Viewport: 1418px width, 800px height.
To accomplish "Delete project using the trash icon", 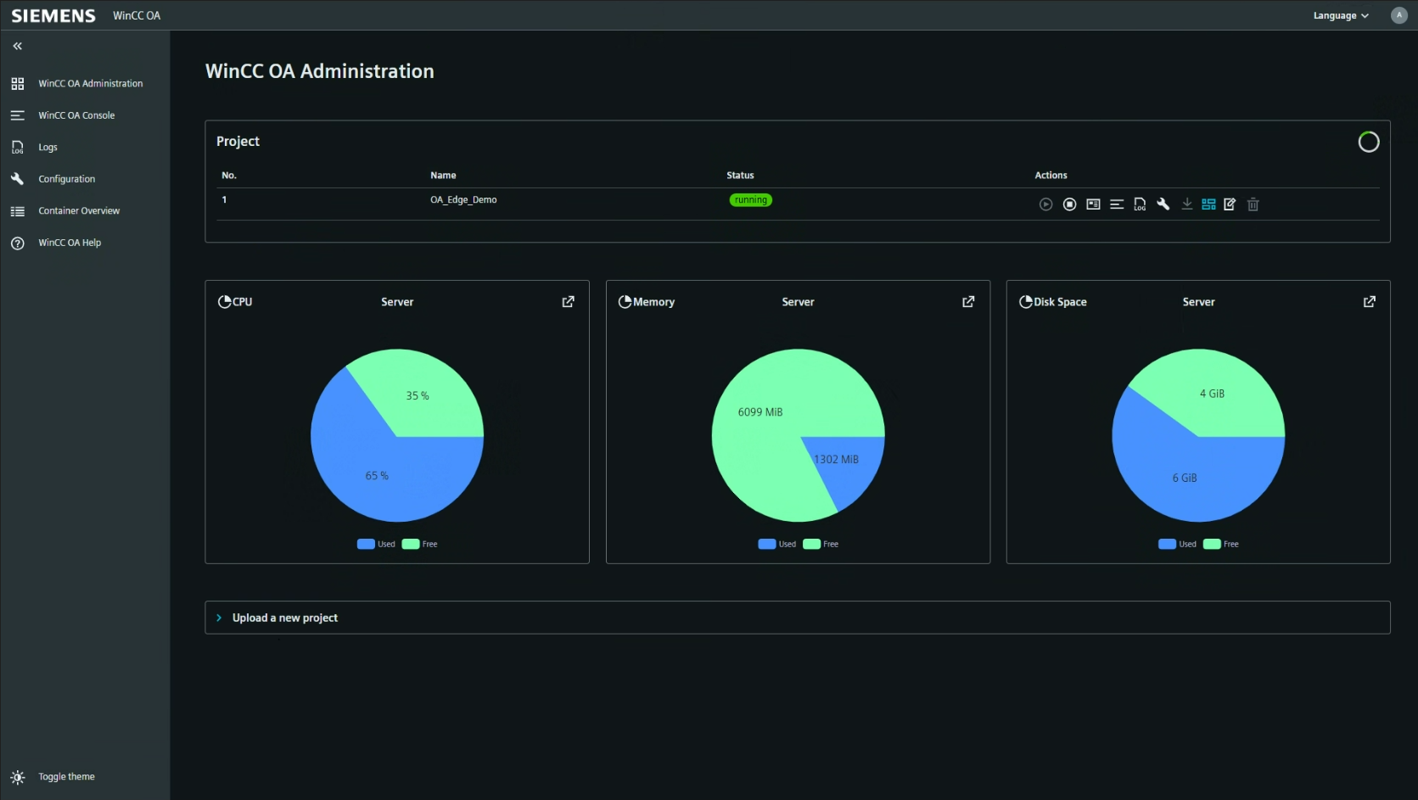I will pos(1253,204).
